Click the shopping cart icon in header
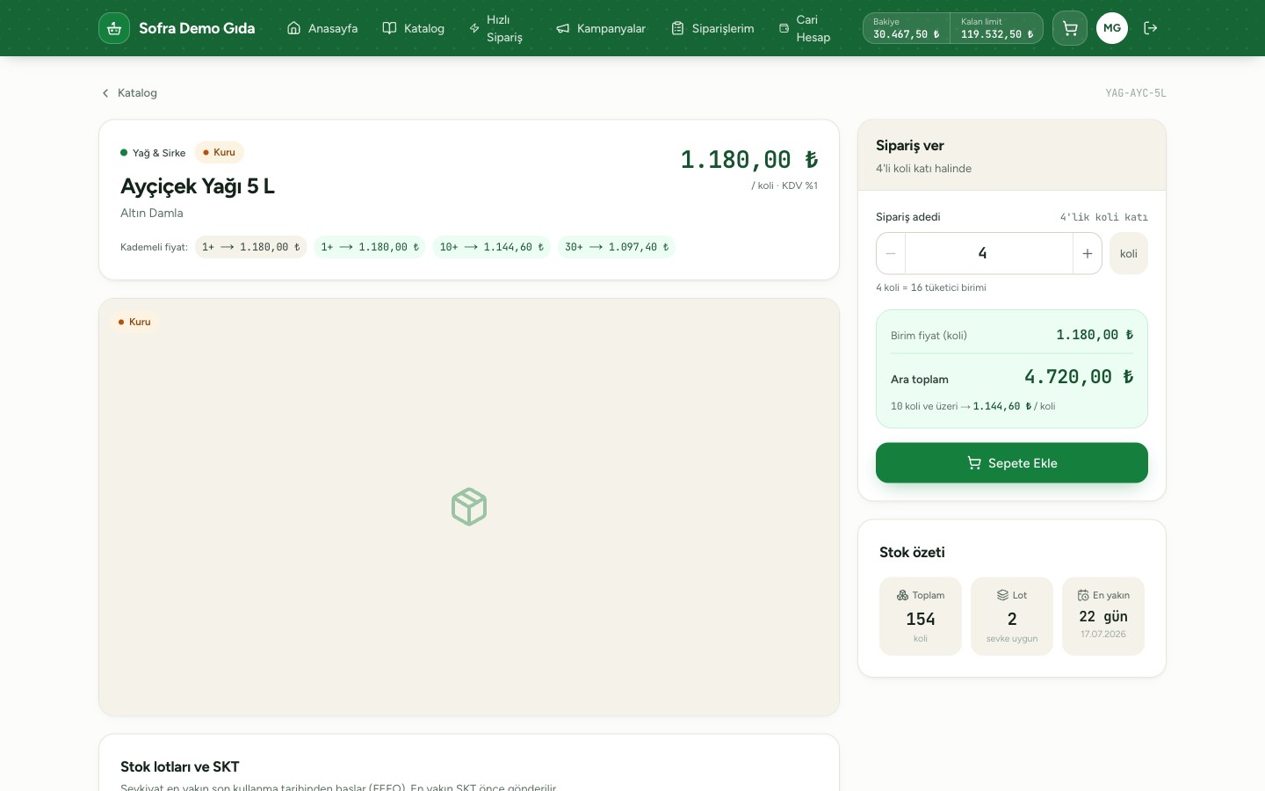The width and height of the screenshot is (1265, 791). [1070, 28]
